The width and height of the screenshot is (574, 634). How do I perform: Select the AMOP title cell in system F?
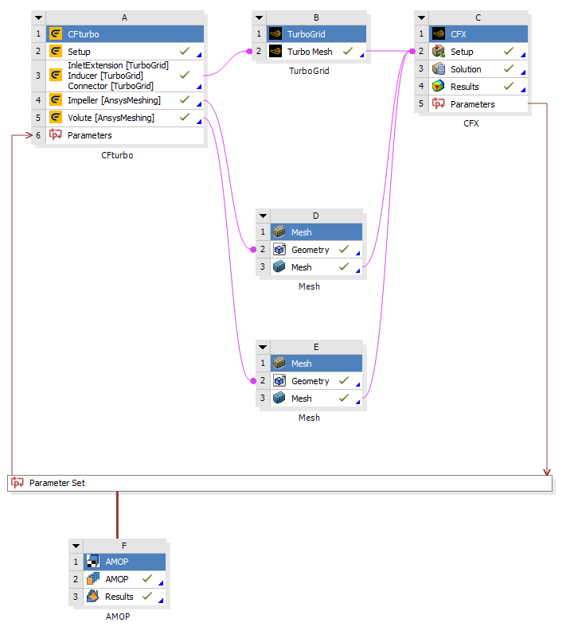125,562
